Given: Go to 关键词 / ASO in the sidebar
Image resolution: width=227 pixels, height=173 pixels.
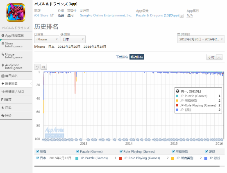Looking at the screenshot, I should click(16, 91).
